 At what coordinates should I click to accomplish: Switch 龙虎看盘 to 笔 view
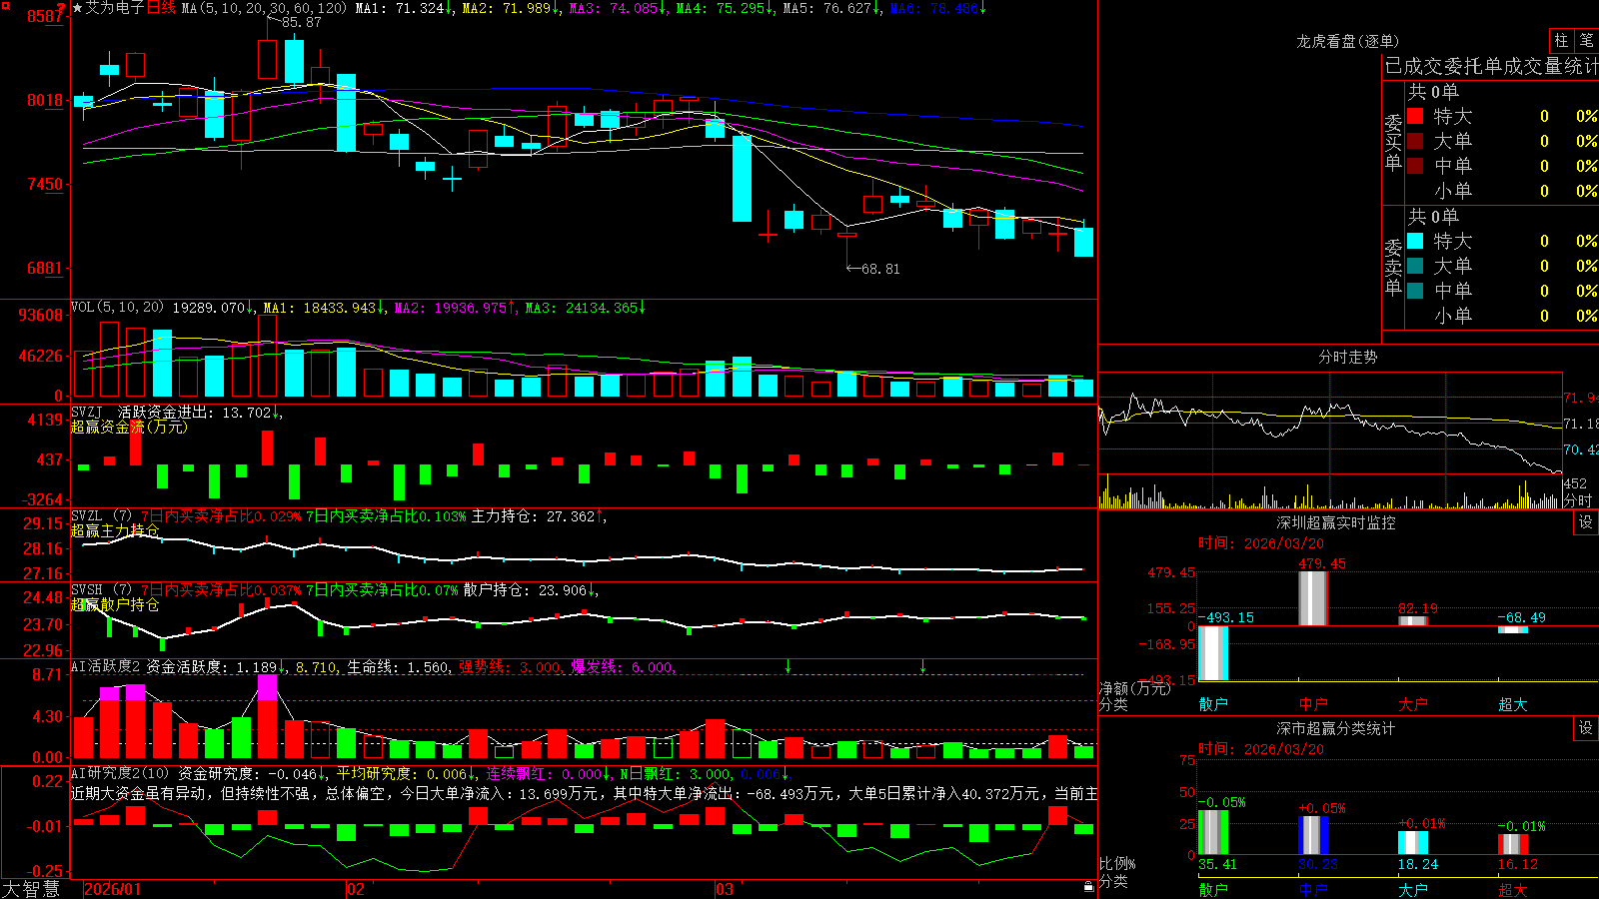click(x=1586, y=40)
